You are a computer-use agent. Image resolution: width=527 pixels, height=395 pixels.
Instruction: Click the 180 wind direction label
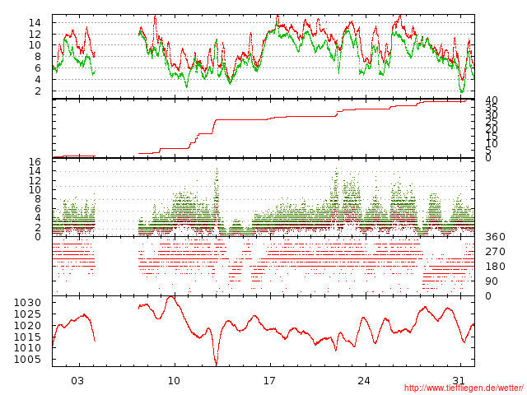pyautogui.click(x=495, y=267)
